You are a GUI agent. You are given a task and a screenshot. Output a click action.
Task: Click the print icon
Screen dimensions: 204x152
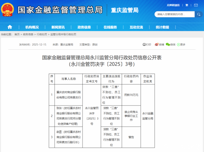point(144,45)
